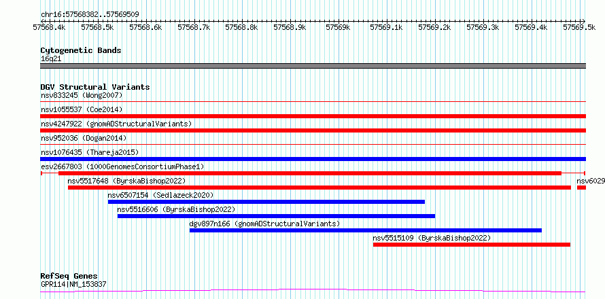Viewport: 605px width, 299px height.
Task: Open the dgv897n166 (gnomADStructuralVariants) label
Action: [264, 224]
